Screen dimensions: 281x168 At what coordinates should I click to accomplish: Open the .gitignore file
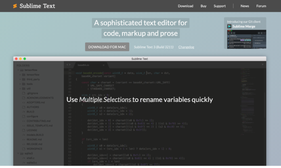pos(32,93)
